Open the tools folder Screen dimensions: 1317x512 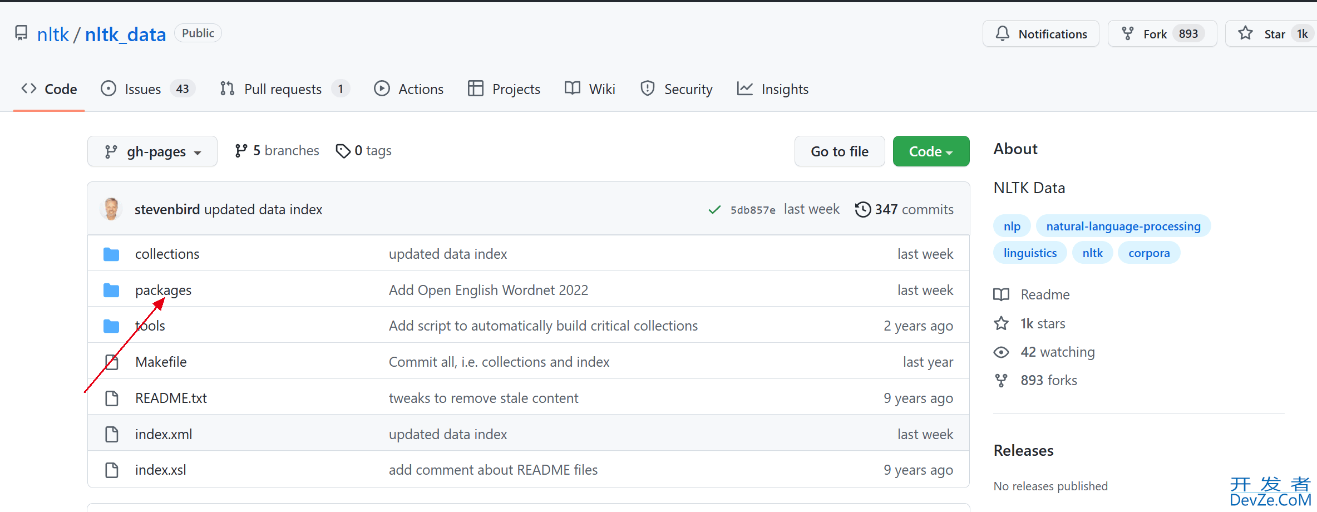tap(150, 326)
